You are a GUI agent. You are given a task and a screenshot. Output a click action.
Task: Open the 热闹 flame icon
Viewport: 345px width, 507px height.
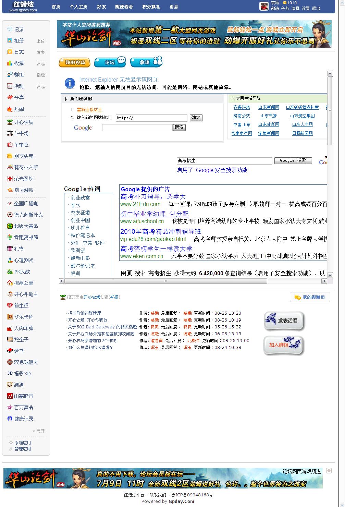10,109
